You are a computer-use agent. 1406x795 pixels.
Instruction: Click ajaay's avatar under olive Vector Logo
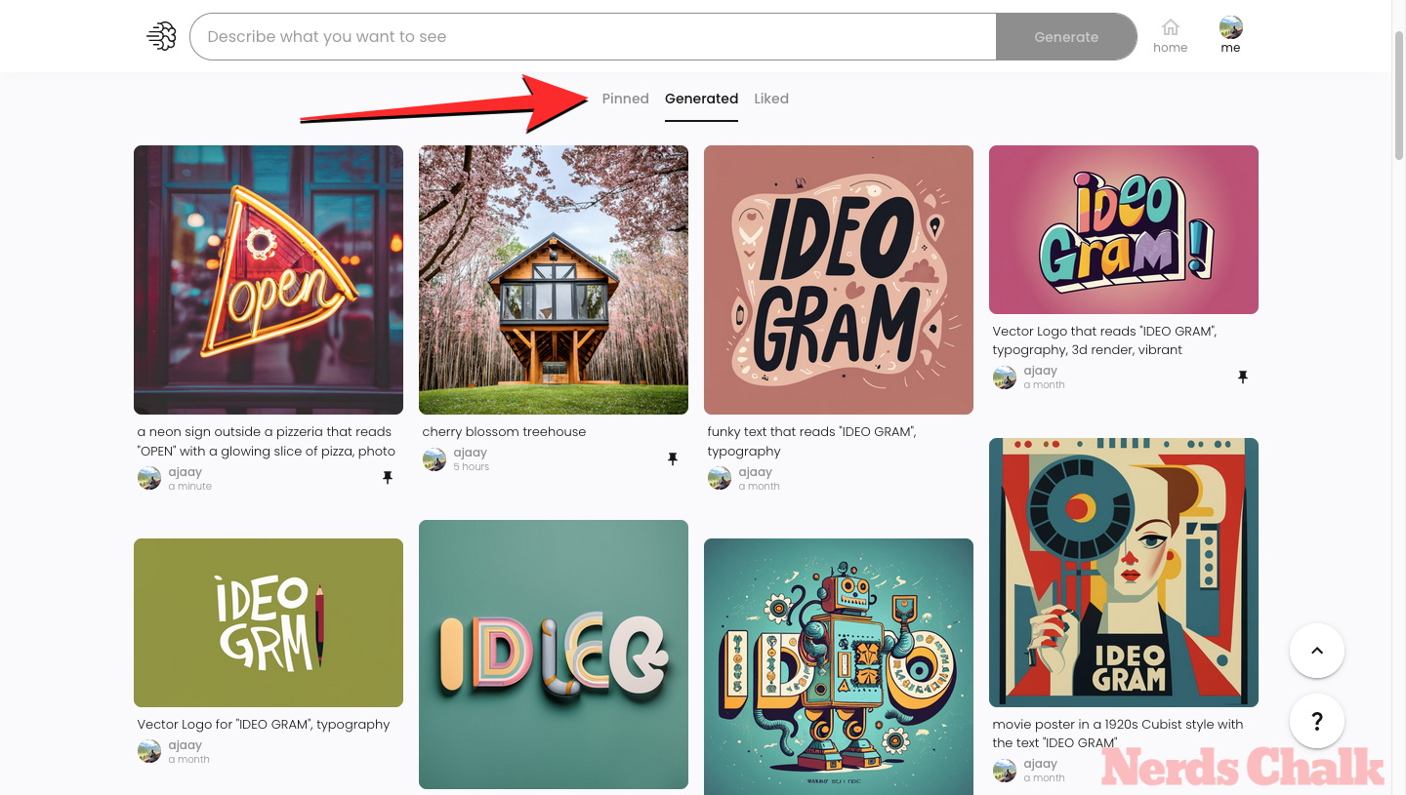[149, 751]
